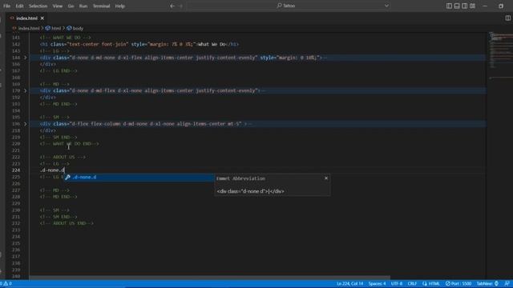Click the Emmet preview div code
The width and height of the screenshot is (513, 288).
coord(250,191)
